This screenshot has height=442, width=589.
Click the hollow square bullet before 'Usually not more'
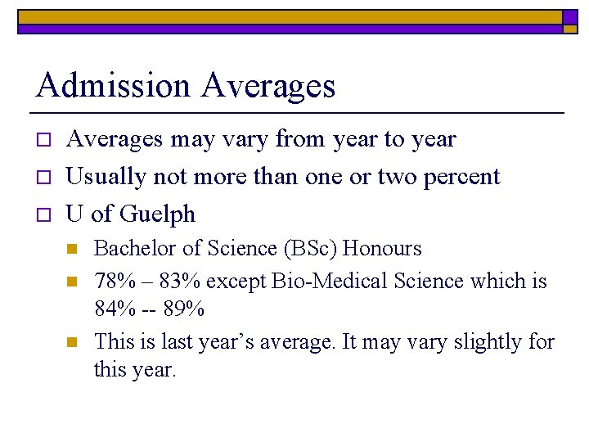(43, 177)
